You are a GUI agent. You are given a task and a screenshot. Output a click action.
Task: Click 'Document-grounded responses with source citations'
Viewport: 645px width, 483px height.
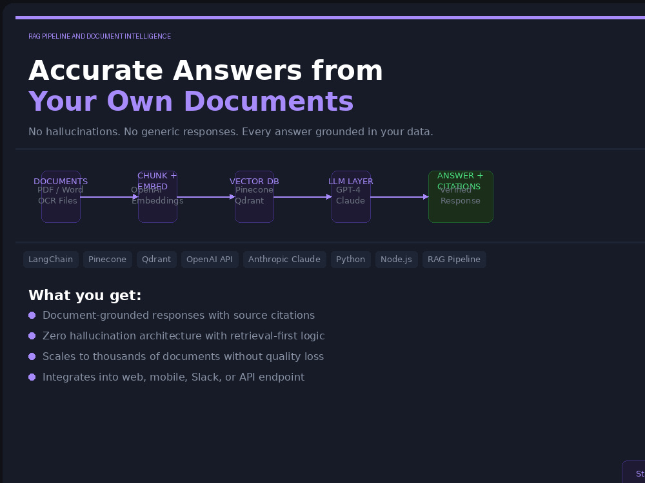pyautogui.click(x=179, y=316)
